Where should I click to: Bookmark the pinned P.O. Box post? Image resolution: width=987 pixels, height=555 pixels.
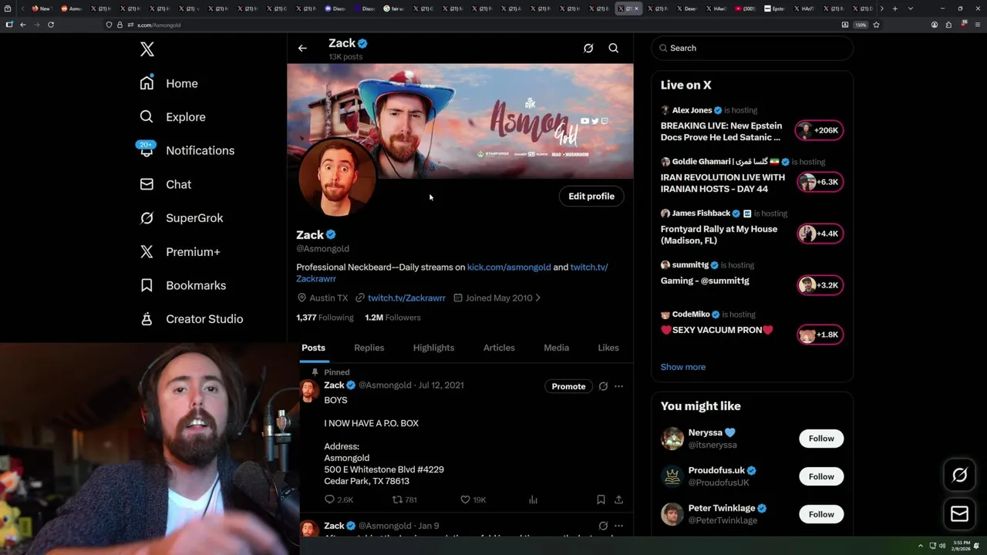click(601, 499)
